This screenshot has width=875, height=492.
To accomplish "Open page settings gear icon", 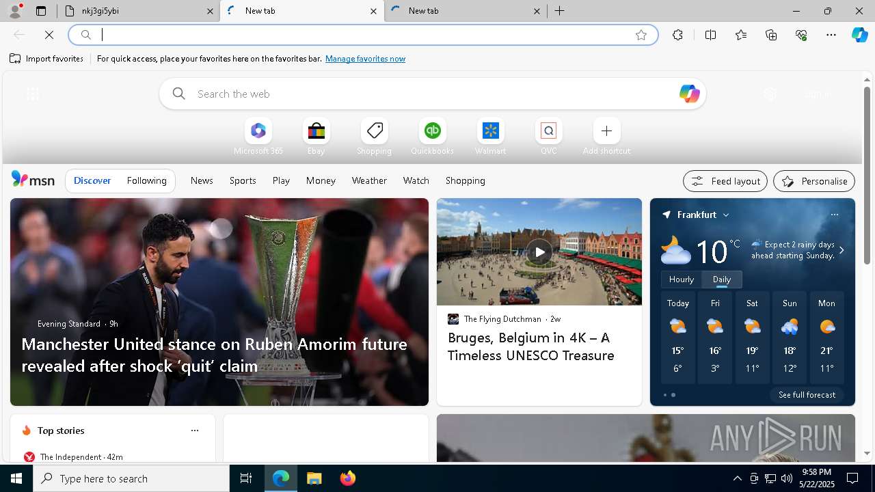I will point(770,94).
